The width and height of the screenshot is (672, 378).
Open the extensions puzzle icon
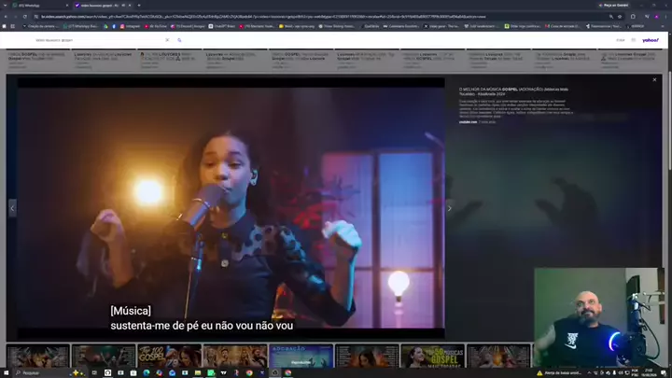[x=633, y=16]
